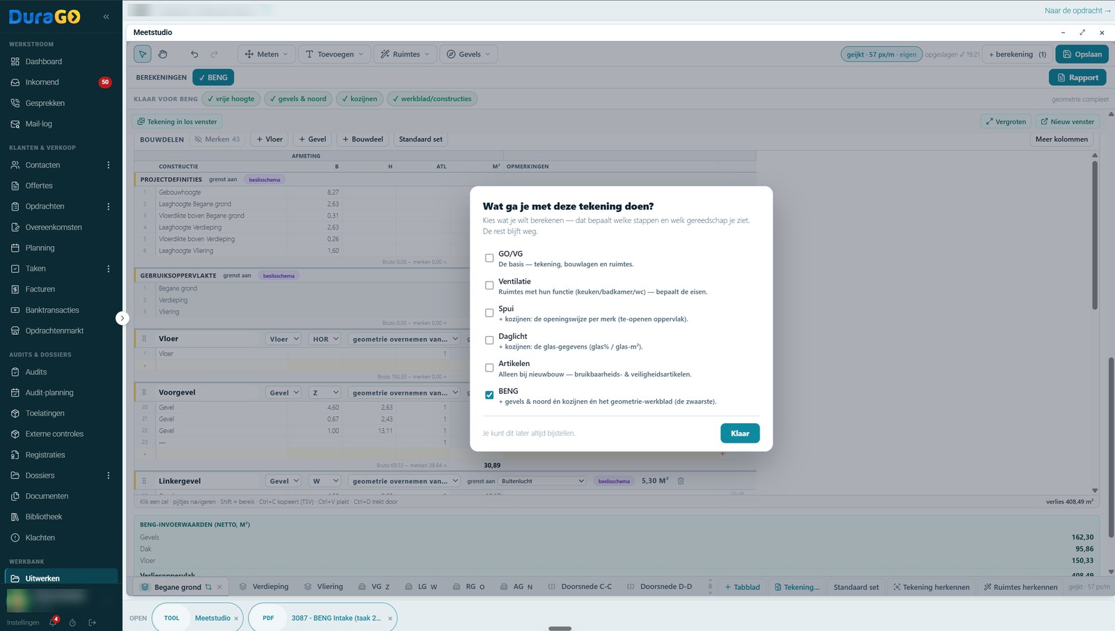Delete the Linkergevel section

coord(681,481)
